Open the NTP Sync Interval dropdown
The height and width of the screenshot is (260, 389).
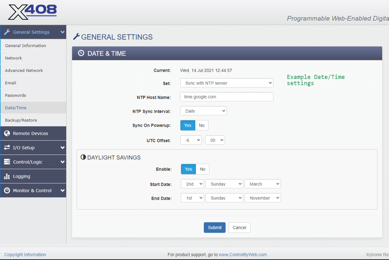tap(203, 111)
